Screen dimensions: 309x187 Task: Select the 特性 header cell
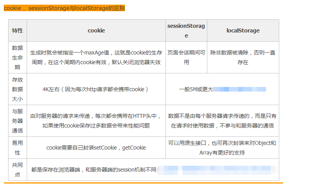coord(17,31)
